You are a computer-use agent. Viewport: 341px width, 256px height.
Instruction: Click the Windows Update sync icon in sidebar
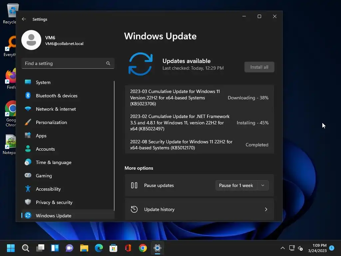tap(28, 215)
